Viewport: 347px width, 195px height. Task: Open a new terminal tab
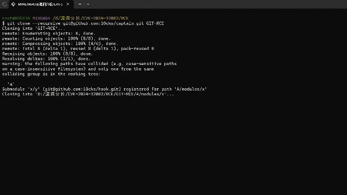tap(80, 4)
